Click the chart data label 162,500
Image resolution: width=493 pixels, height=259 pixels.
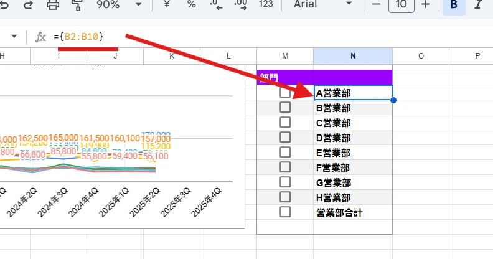(x=33, y=138)
